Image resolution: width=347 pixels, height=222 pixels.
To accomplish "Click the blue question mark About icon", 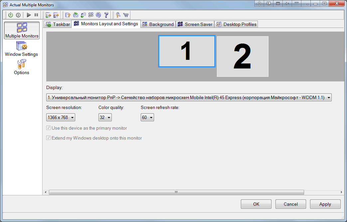I will pyautogui.click(x=106, y=15).
